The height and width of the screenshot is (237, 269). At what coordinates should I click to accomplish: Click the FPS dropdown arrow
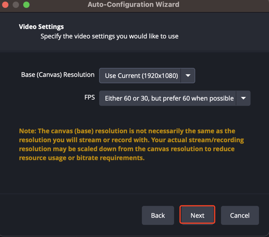(243, 98)
